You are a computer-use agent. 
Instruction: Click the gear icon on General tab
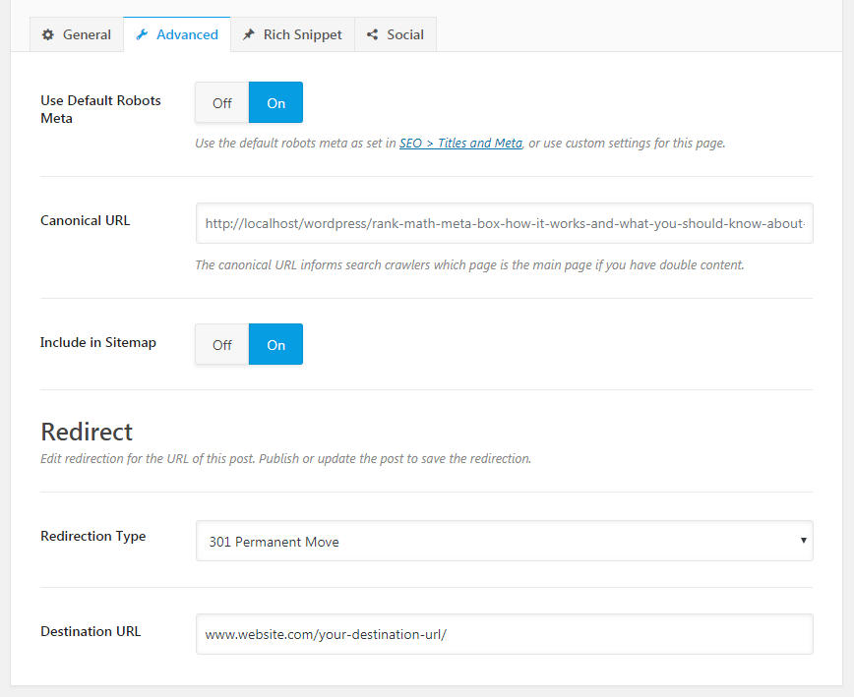[x=48, y=34]
